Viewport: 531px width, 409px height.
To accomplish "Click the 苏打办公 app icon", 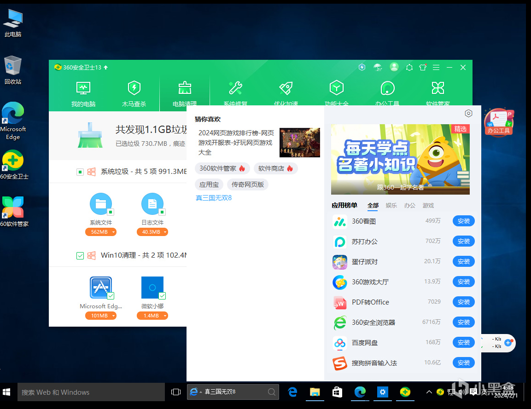I will (340, 242).
